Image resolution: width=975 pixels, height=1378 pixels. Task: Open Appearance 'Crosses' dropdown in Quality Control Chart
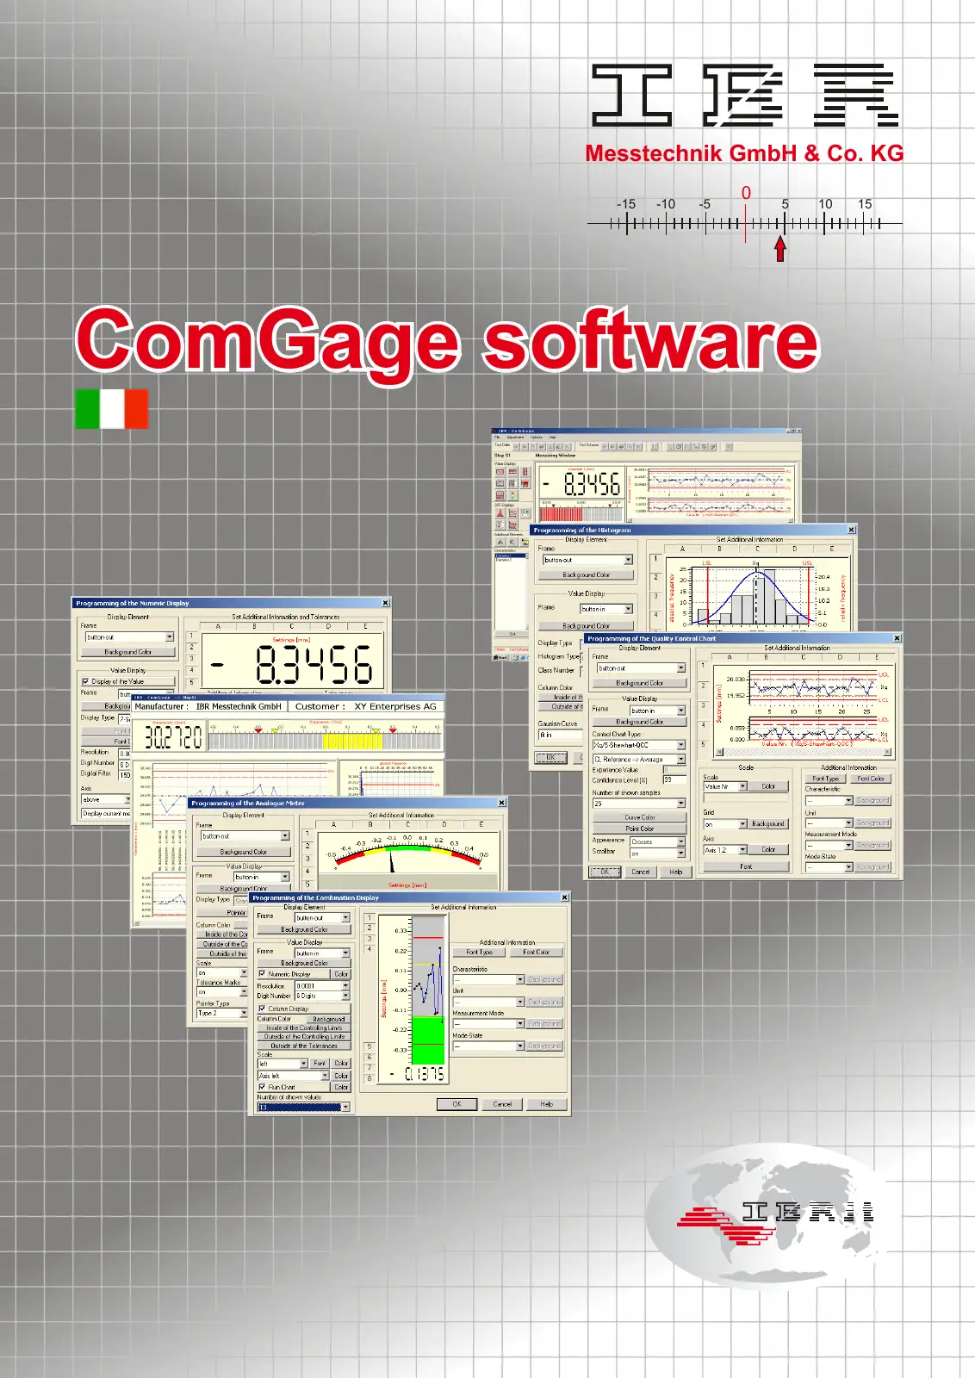(658, 841)
